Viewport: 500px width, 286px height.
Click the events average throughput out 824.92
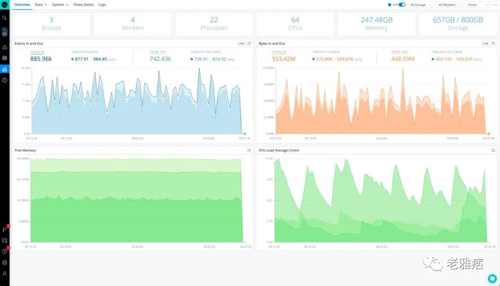click(219, 59)
